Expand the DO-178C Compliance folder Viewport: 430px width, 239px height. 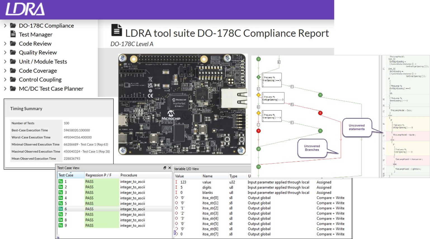click(5, 26)
